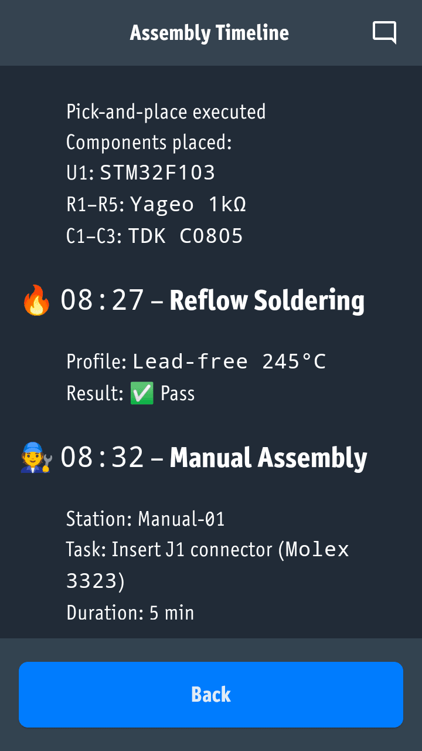
Task: Click the Reflow Soldering heading
Action: tap(267, 300)
